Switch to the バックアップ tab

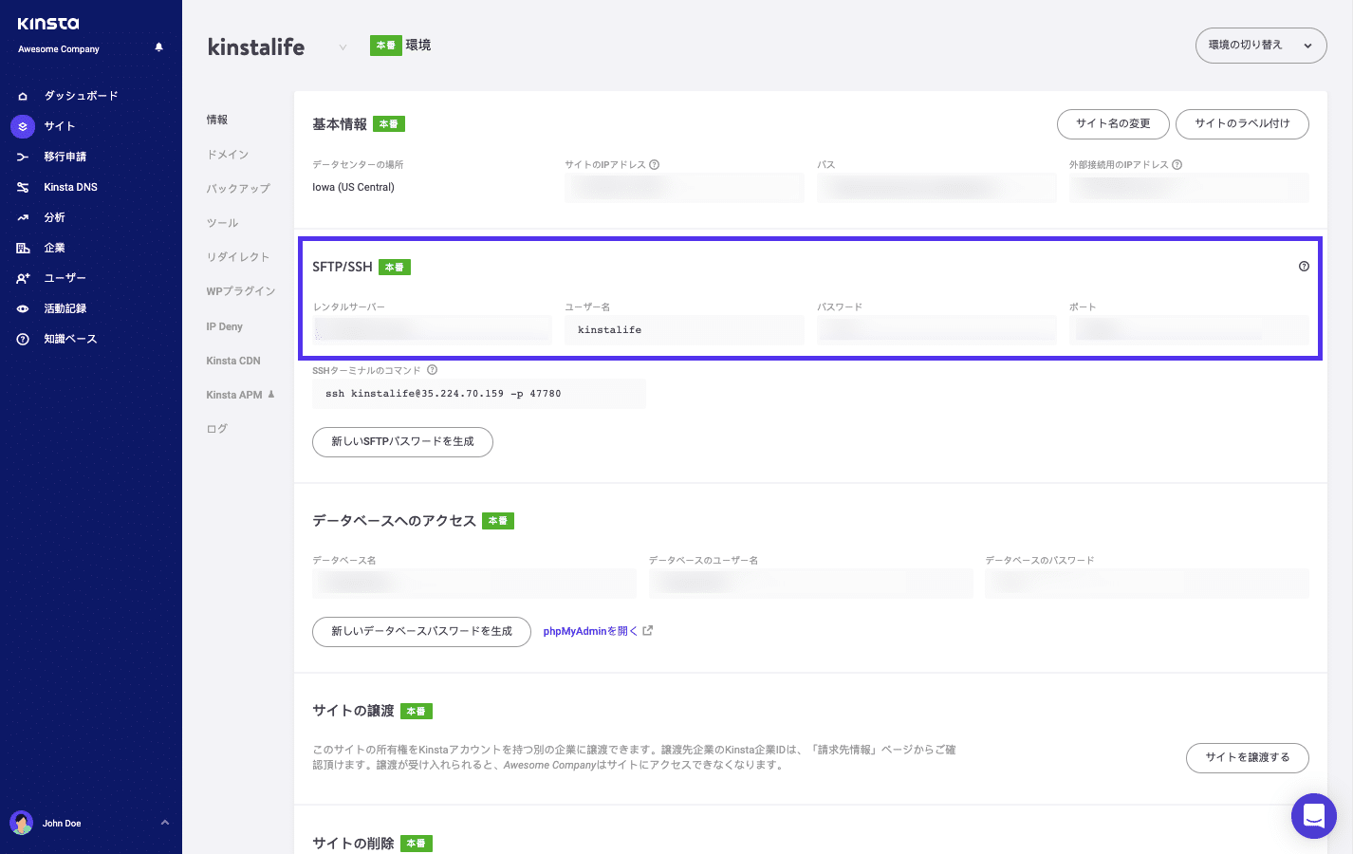click(x=238, y=188)
